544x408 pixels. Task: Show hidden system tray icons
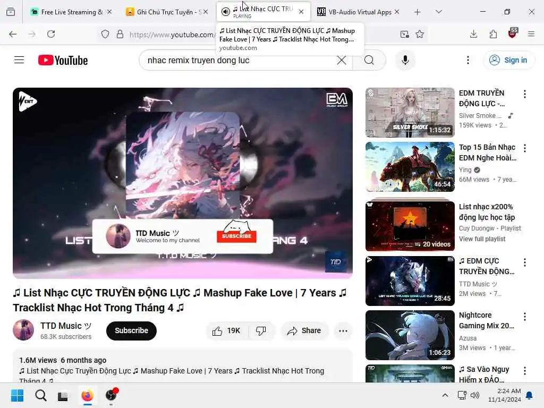[445, 395]
